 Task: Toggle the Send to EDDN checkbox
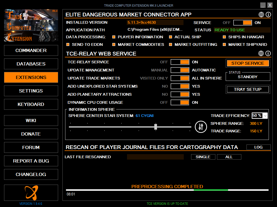pyautogui.click(x=68, y=44)
